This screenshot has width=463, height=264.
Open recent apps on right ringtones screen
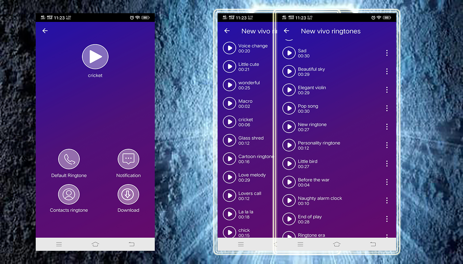300,244
